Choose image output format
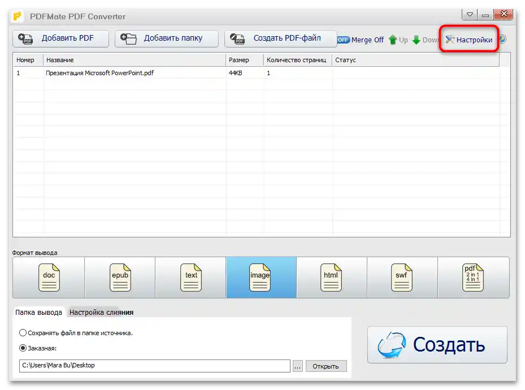Image resolution: width=525 pixels, height=390 pixels. [261, 278]
